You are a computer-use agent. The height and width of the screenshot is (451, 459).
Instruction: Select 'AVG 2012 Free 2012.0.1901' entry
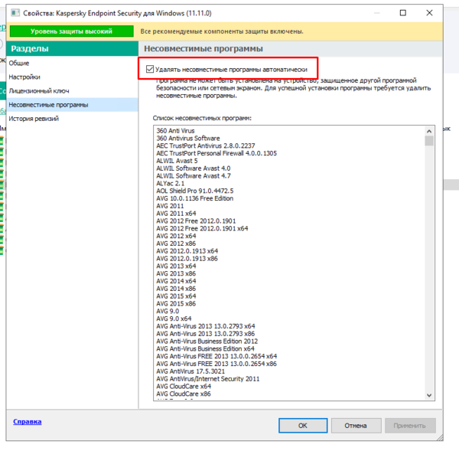click(196, 221)
